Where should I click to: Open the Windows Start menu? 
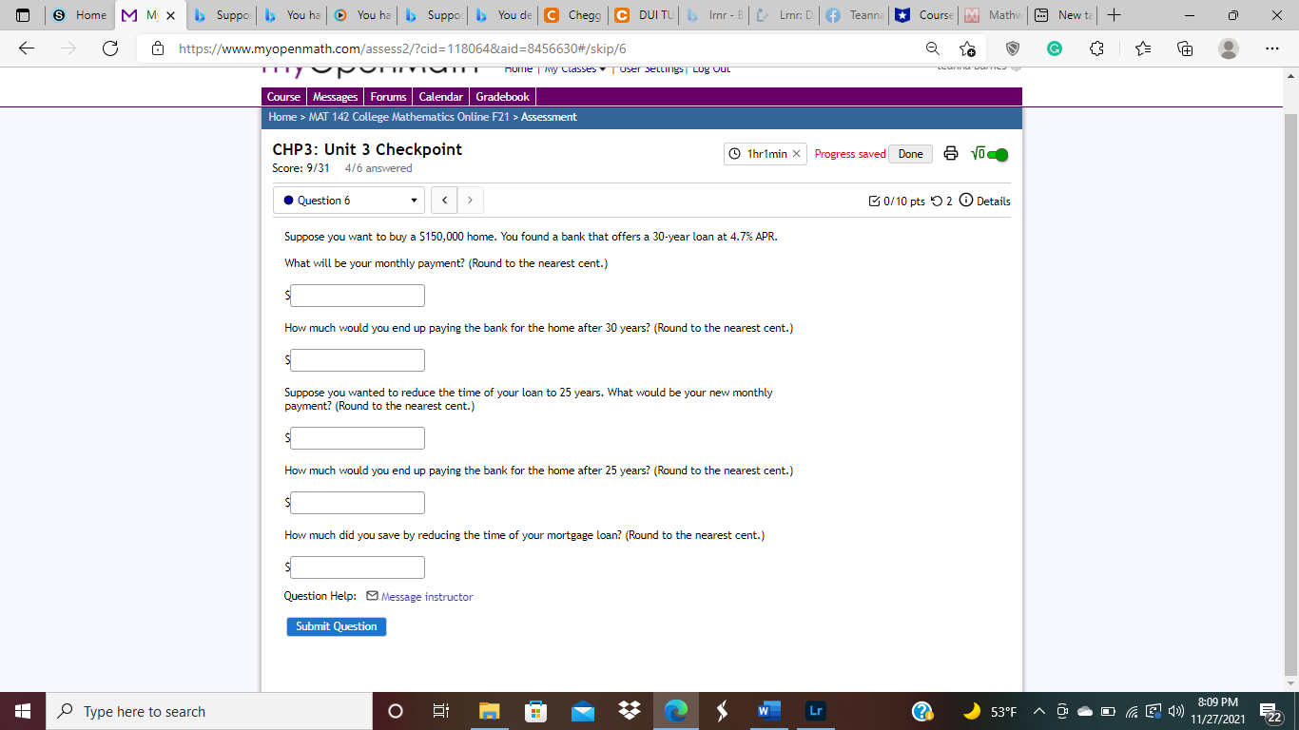(x=23, y=711)
